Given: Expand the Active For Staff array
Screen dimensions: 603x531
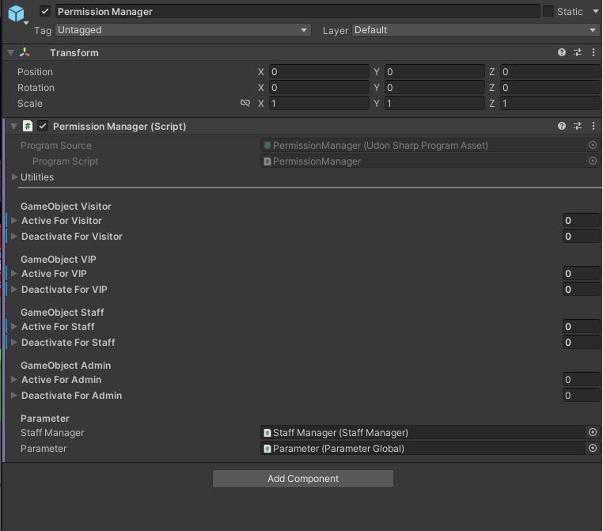Looking at the screenshot, I should [x=14, y=327].
